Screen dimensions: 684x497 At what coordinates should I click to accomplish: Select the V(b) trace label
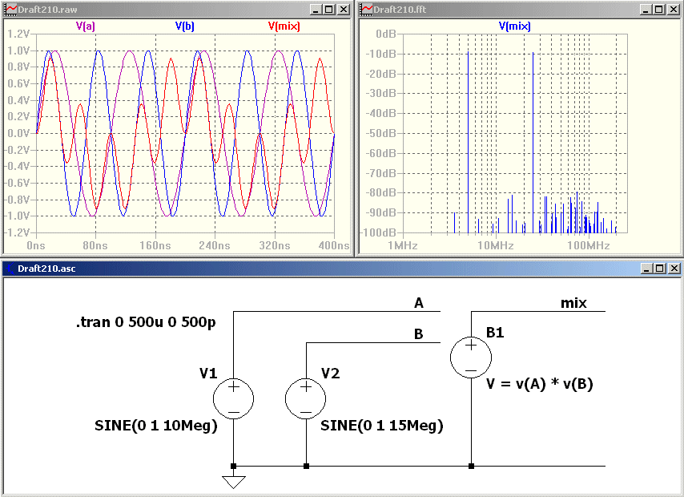pos(184,26)
